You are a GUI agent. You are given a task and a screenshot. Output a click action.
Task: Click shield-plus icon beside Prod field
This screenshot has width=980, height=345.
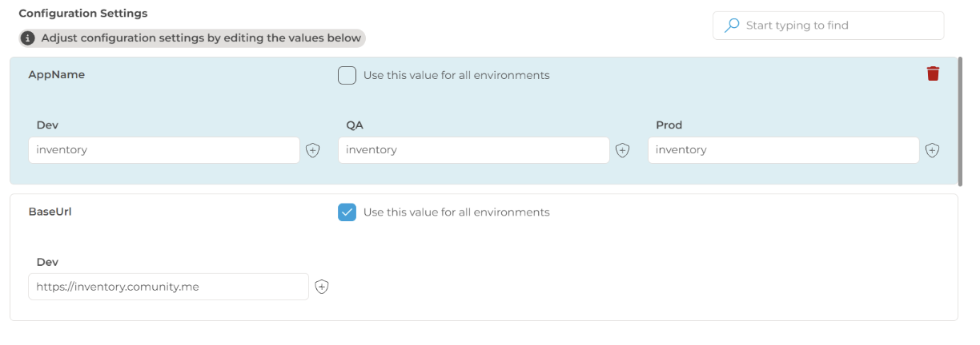(932, 150)
